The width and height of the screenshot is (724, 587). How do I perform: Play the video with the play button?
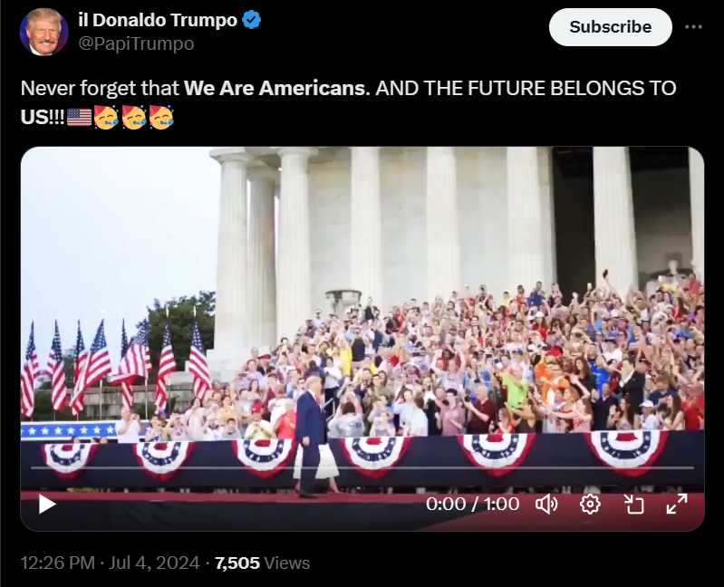46,504
